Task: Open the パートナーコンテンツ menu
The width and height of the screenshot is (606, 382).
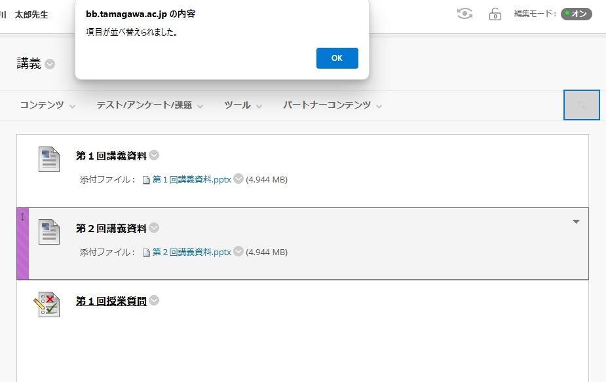Action: pyautogui.click(x=332, y=105)
